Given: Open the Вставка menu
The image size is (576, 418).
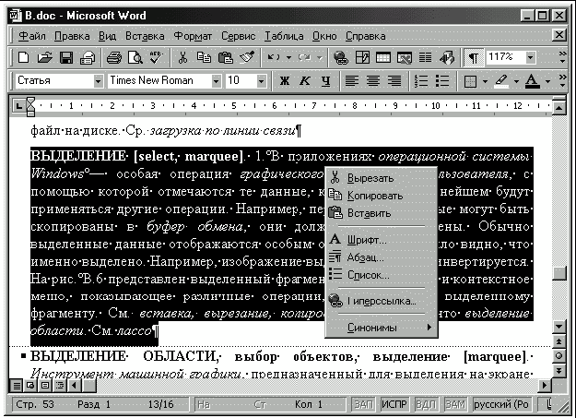Looking at the screenshot, I should click(x=145, y=36).
